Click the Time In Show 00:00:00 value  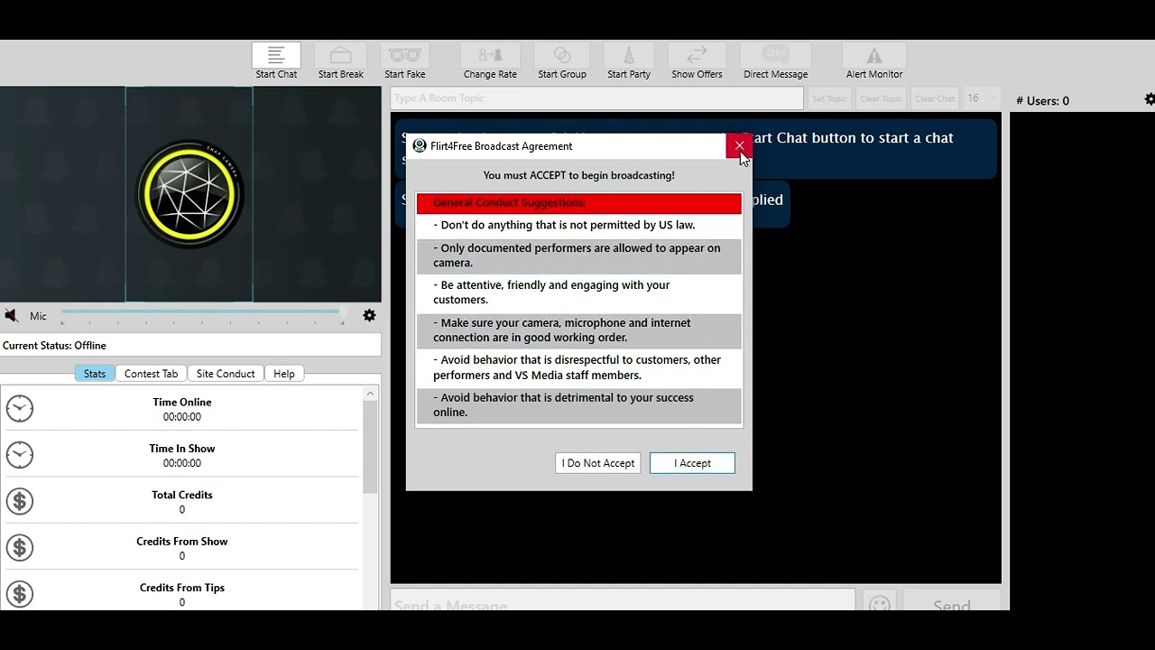[x=182, y=463]
